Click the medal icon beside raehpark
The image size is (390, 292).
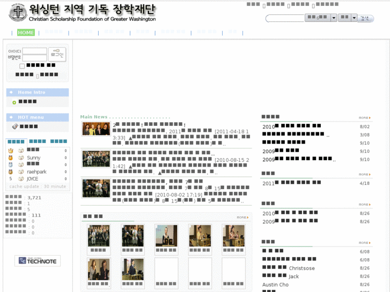10,172
